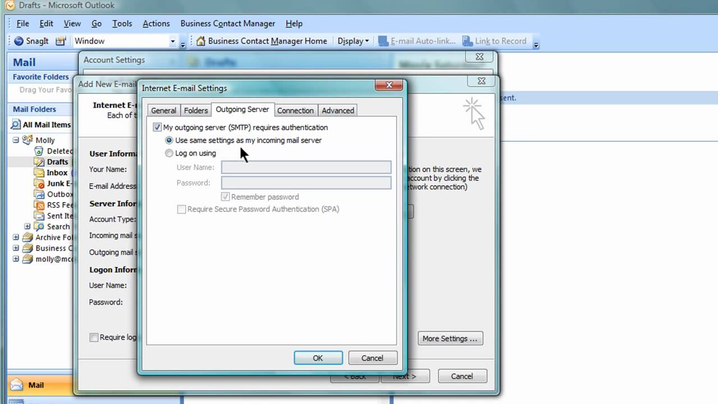The width and height of the screenshot is (718, 404).
Task: Close the Add New E-mail Account window
Action: tap(481, 81)
